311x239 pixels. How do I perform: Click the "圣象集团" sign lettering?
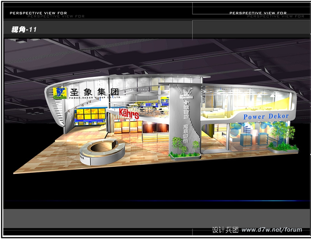94,92
